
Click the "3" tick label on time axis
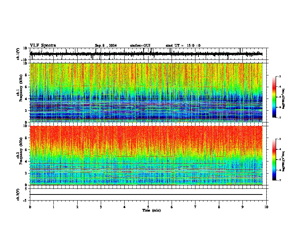[x=101, y=207]
